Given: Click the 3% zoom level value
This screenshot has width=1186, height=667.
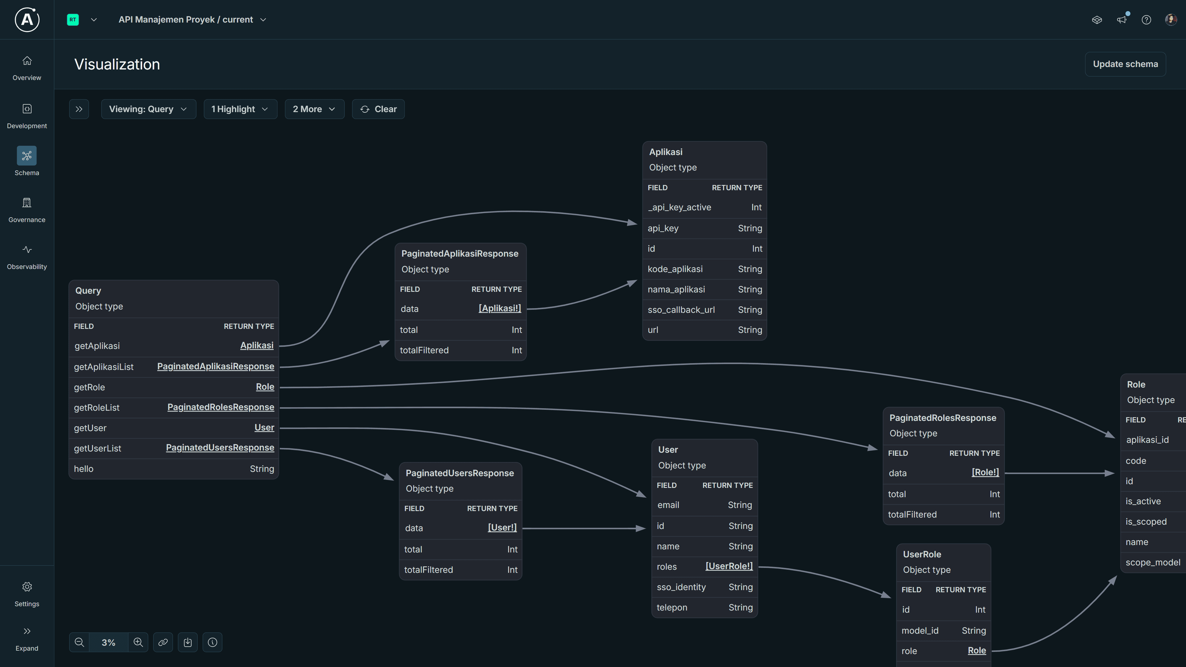Looking at the screenshot, I should [109, 642].
